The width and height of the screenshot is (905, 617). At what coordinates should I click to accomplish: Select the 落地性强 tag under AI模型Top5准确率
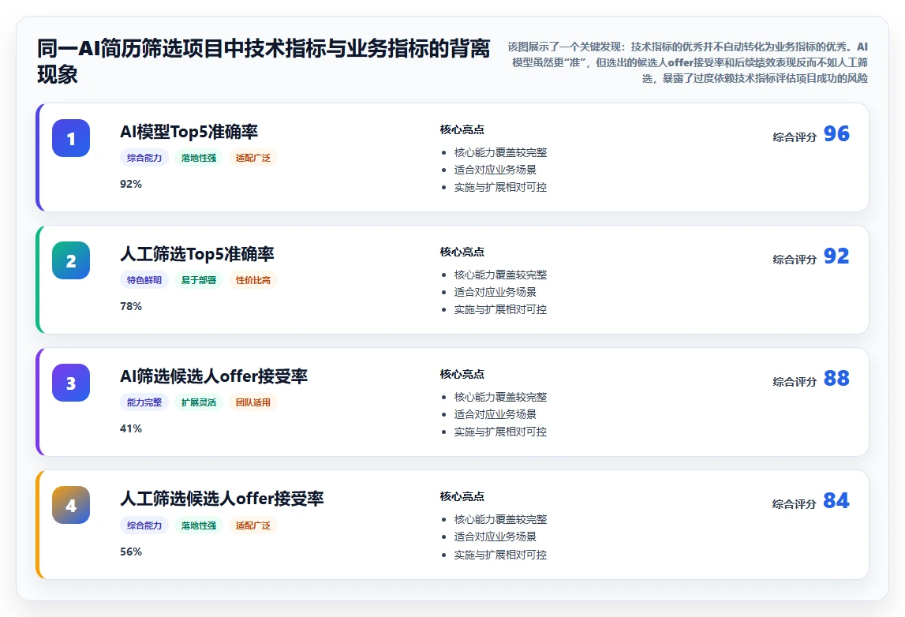tap(199, 158)
